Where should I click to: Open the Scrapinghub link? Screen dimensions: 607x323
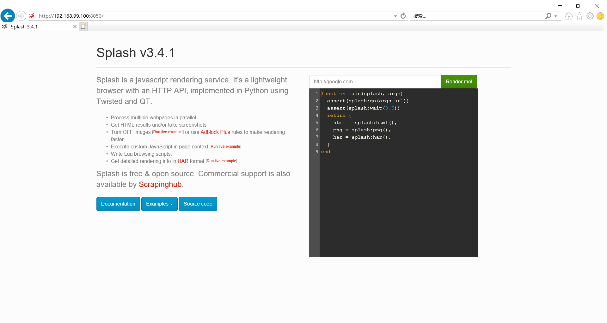(x=160, y=184)
